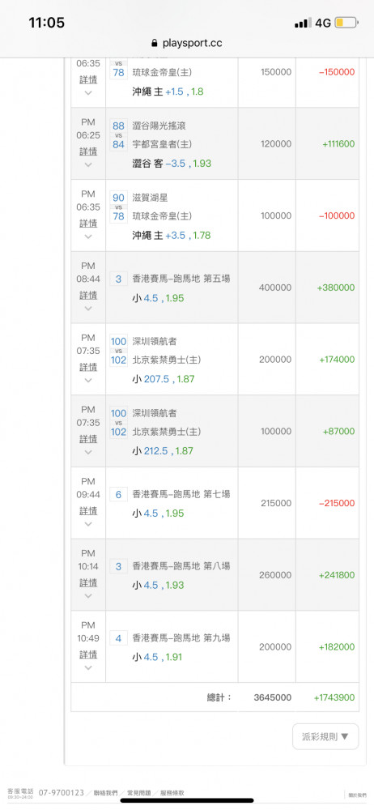Screen dimensions: 374x810
Task: Open the 派彩規則 dropdown
Action: coord(325,736)
